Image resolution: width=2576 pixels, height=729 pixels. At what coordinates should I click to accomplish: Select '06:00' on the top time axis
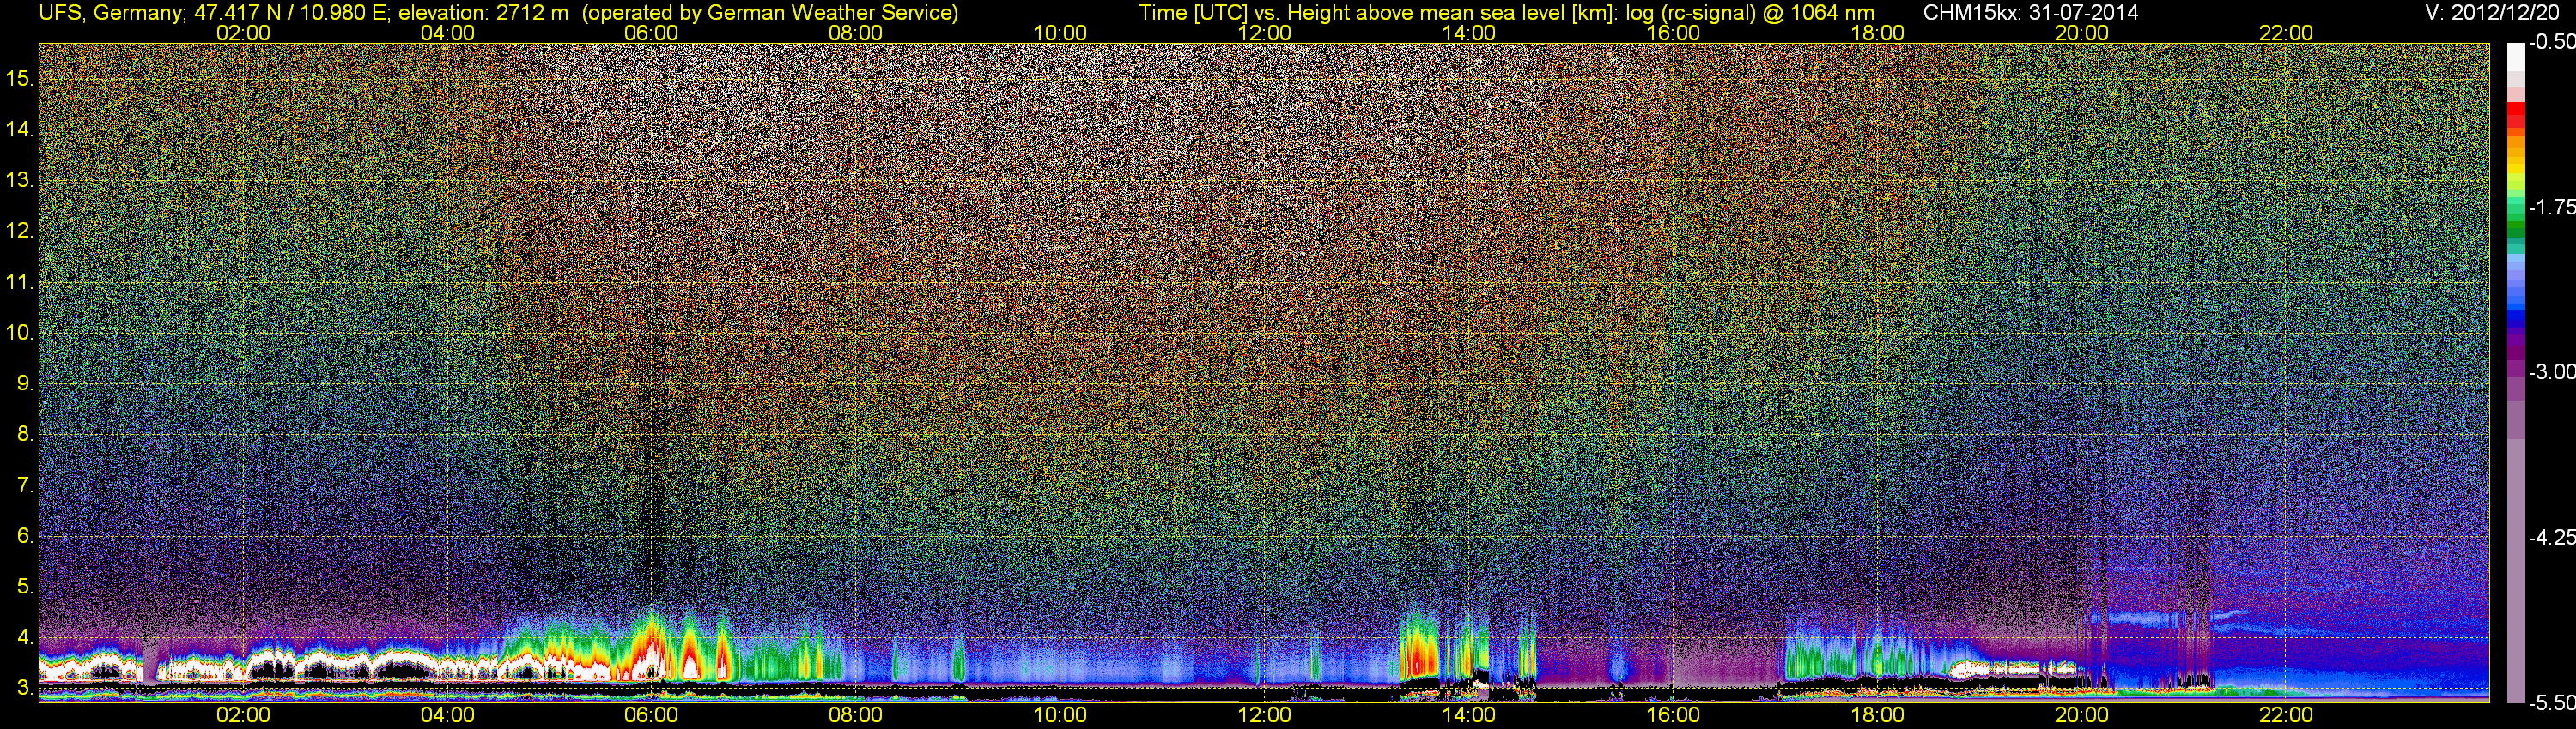point(651,33)
